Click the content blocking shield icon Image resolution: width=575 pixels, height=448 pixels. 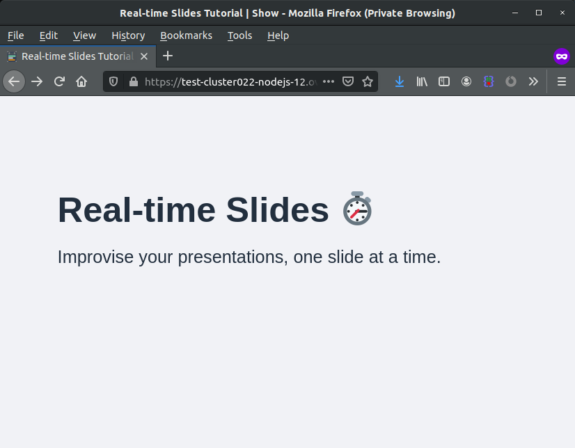[113, 81]
